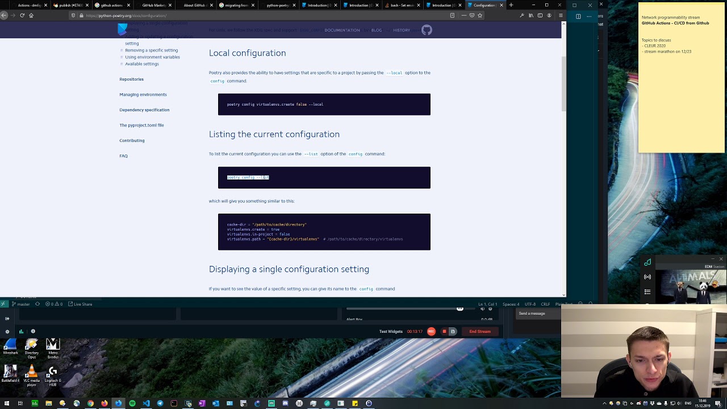Click browser back arrow button

[4, 15]
